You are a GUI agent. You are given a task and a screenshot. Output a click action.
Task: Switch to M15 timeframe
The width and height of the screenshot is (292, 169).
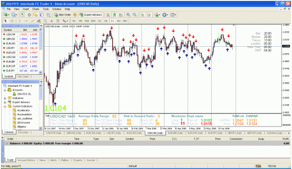pos(87,21)
